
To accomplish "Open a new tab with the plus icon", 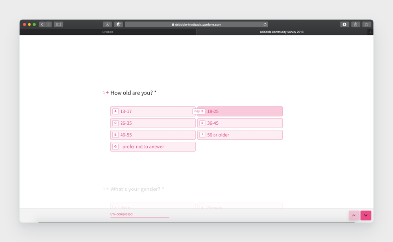I will click(x=370, y=32).
